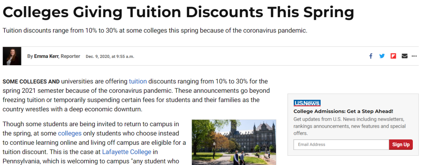
Task: Click the U.S. News logo in newsletter box
Action: click(307, 103)
